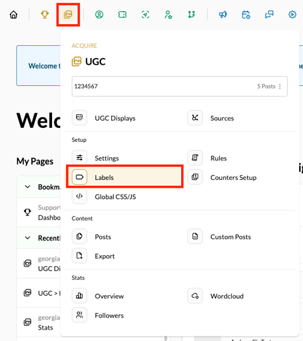
Task: Open Followers stats
Action: [109, 316]
